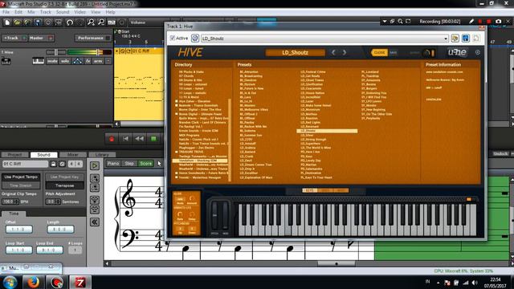The image size is (514, 289).
Task: Click the Save Project disk icon
Action: tap(38, 22)
